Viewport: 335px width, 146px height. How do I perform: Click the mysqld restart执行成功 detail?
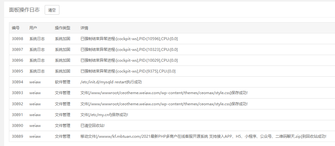click(111, 82)
